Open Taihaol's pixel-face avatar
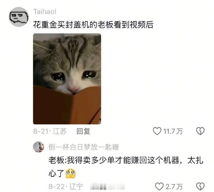214x192 pixels. (19, 17)
